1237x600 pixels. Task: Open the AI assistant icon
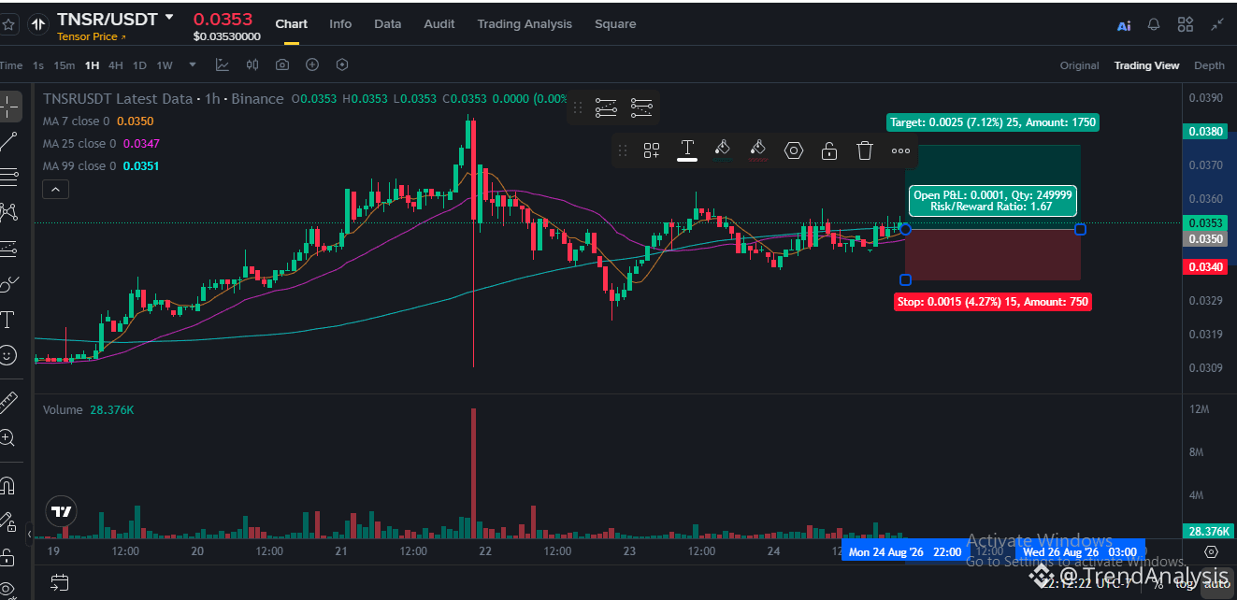coord(1124,25)
